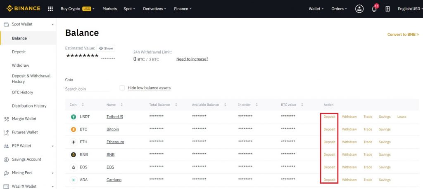This screenshot has width=423, height=189.
Task: Click the Savings Account dollar icon
Action: click(6, 159)
